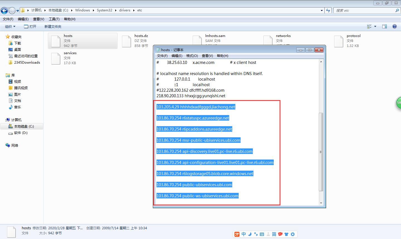
Task: Toggle the preview pane button
Action: [385, 26]
